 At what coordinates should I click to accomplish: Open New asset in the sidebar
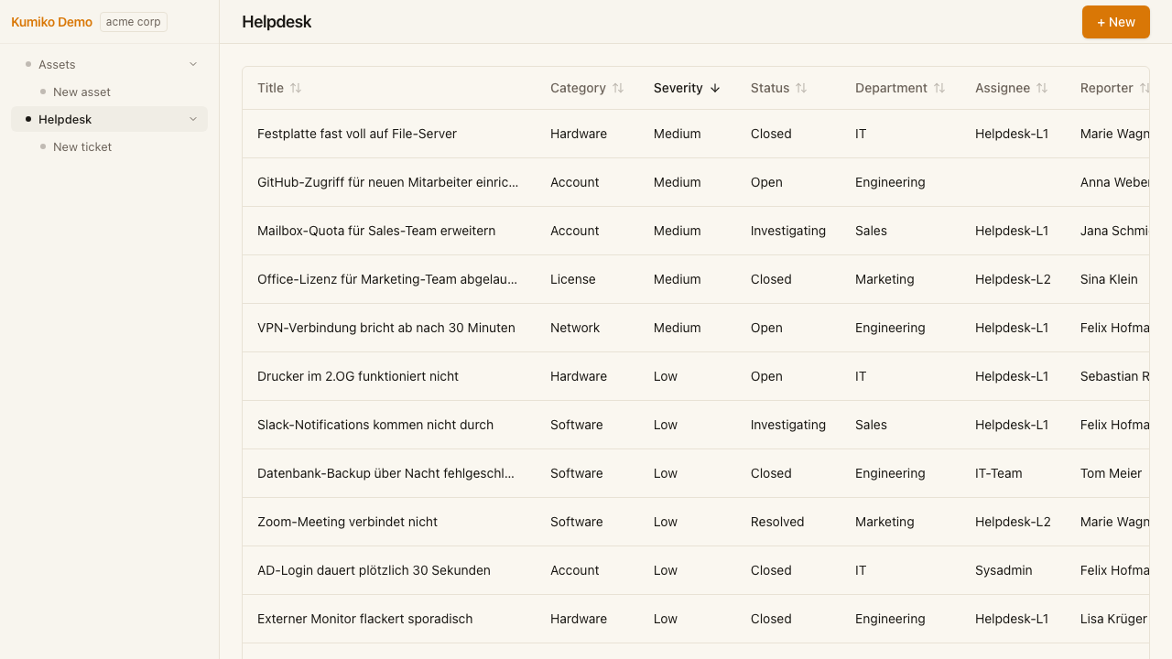click(x=81, y=92)
